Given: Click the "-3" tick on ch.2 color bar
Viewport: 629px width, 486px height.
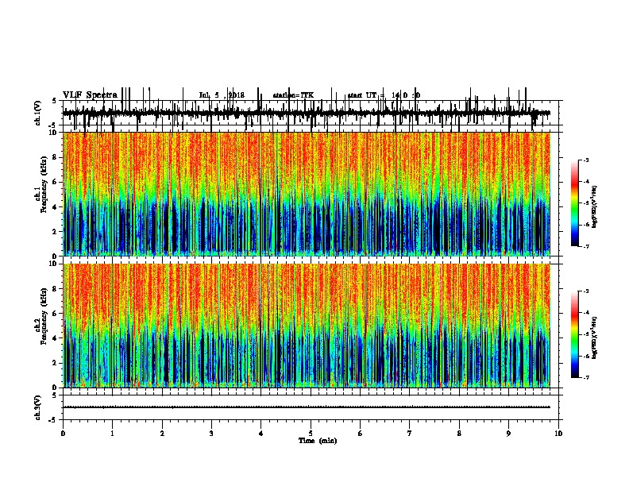Looking at the screenshot, I should click(585, 291).
